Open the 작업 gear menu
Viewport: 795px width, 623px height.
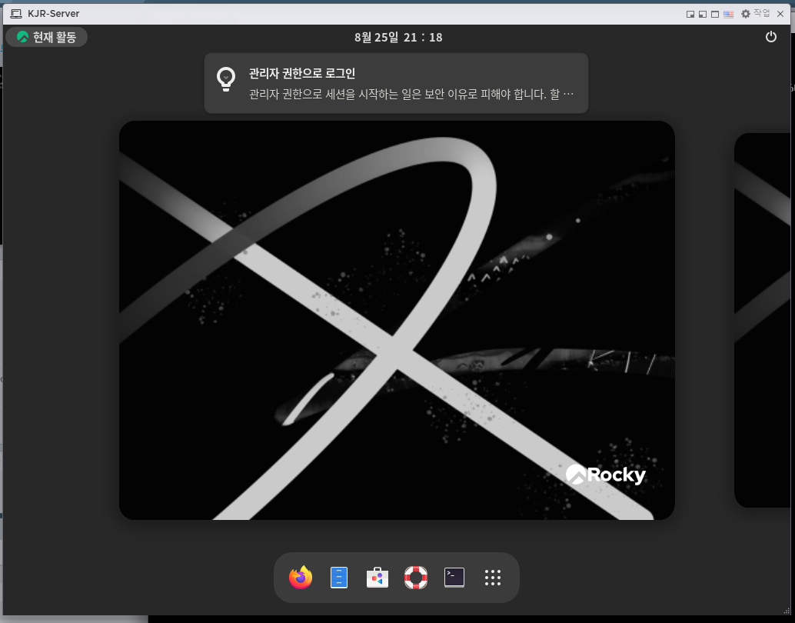[x=755, y=14]
